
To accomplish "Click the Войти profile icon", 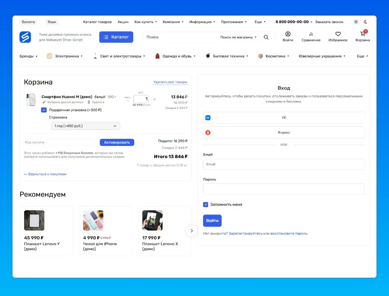I will coord(288,34).
